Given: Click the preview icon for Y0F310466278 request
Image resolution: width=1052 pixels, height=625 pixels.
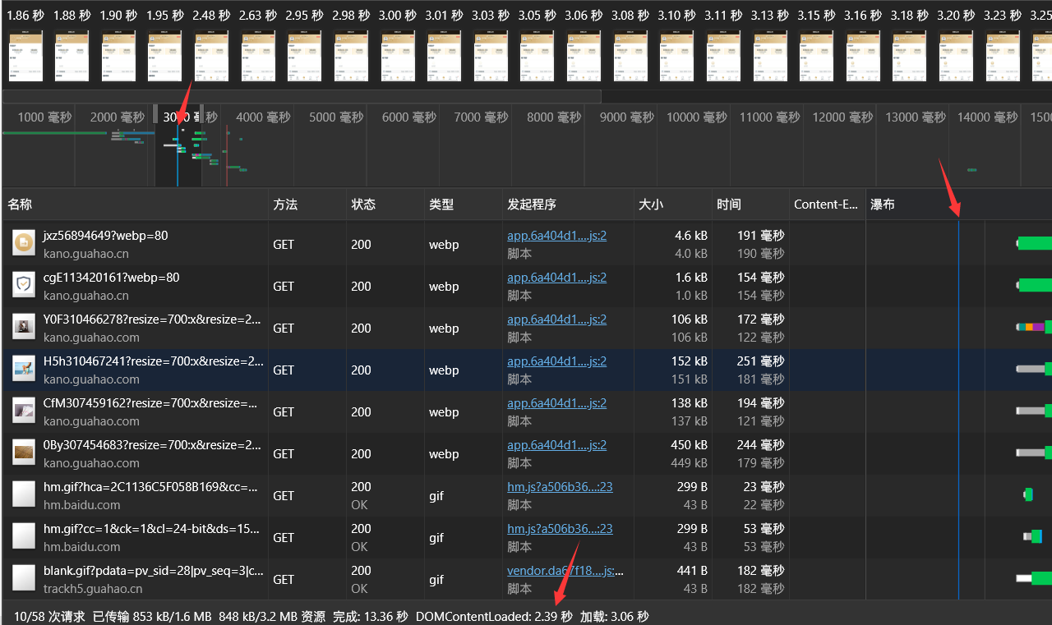Looking at the screenshot, I should [24, 327].
